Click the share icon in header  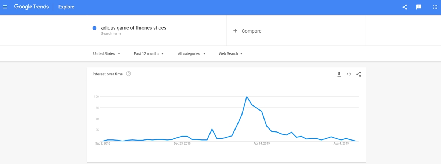405,7
